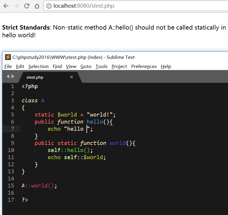Image resolution: width=228 pixels, height=215 pixels.
Task: Open the Selection menu
Action: click(38, 67)
